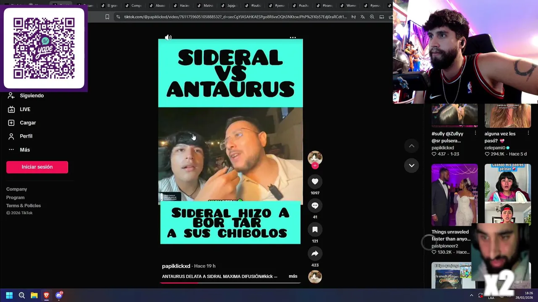Screen dimensions: 538x302
Task: Open Discord from the taskbar
Action: click(x=59, y=295)
